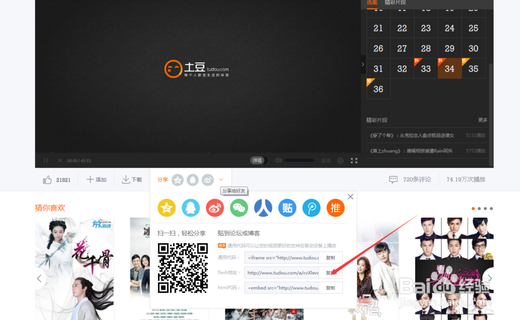The height and width of the screenshot is (320, 520).
Task: Enter fullscreen playback mode
Action: point(354,161)
